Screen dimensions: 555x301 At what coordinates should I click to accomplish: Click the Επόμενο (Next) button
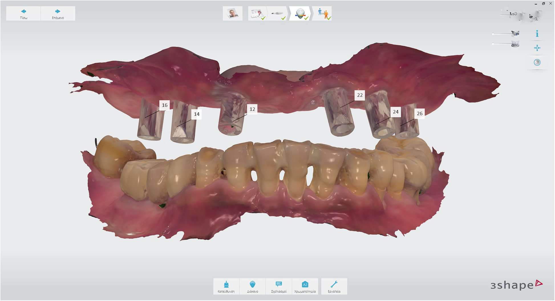coord(58,13)
